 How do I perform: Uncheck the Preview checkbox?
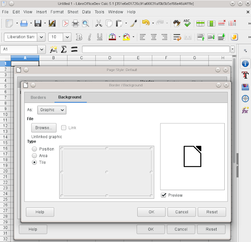pyautogui.click(x=164, y=195)
